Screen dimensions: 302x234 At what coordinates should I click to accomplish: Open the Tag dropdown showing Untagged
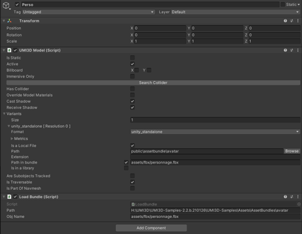(x=89, y=12)
